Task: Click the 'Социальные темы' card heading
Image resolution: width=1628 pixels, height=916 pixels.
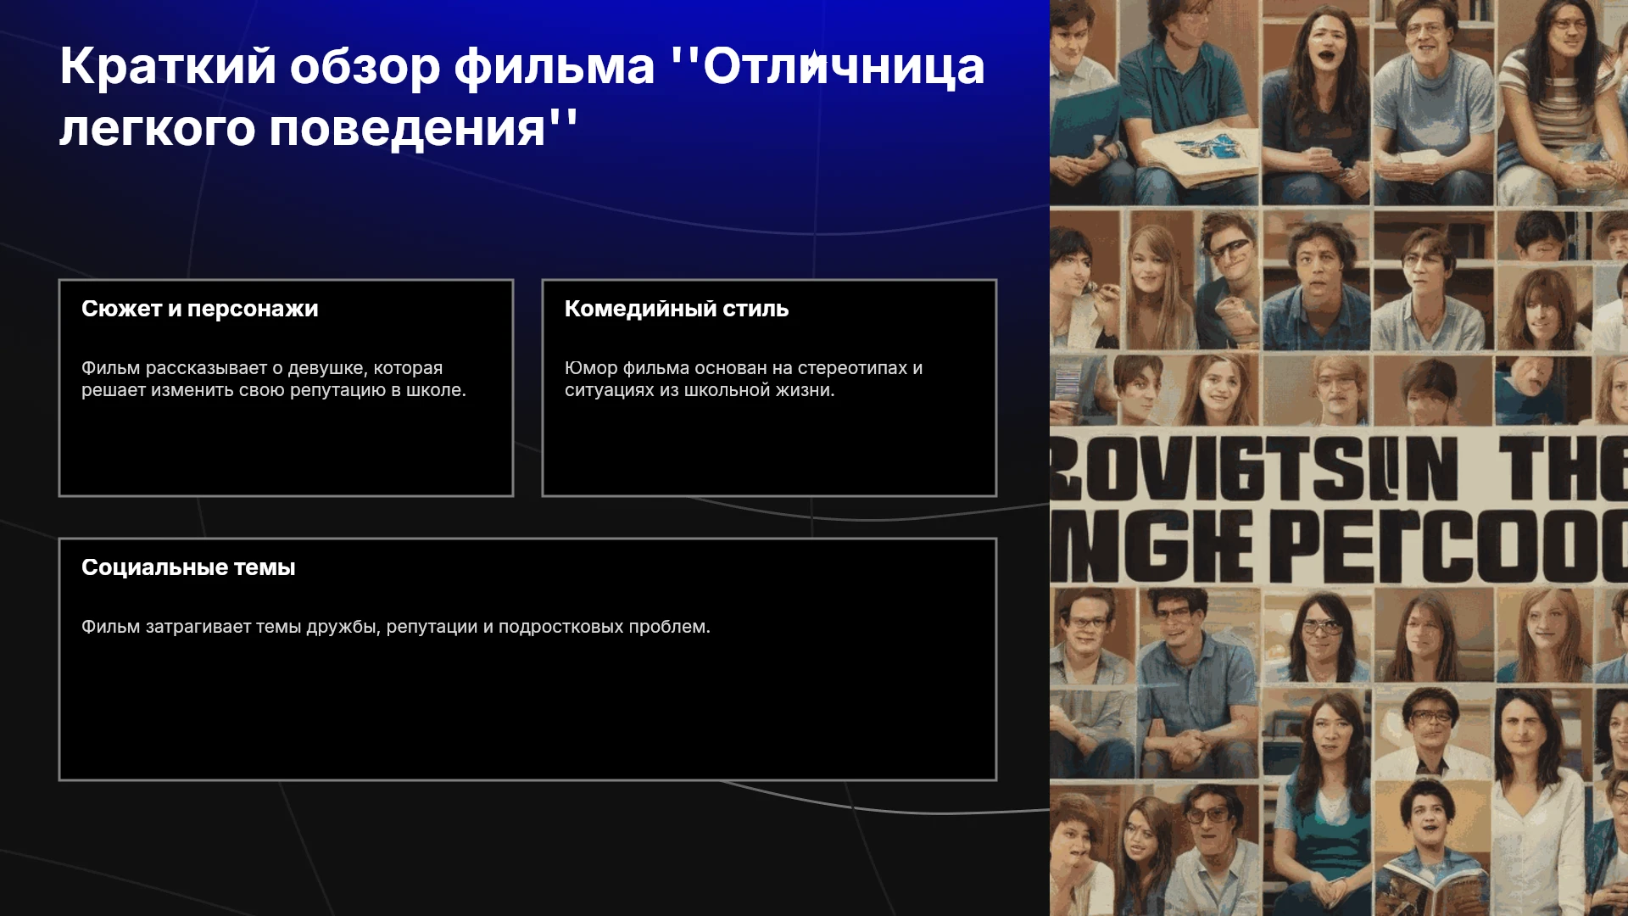Action: [188, 567]
